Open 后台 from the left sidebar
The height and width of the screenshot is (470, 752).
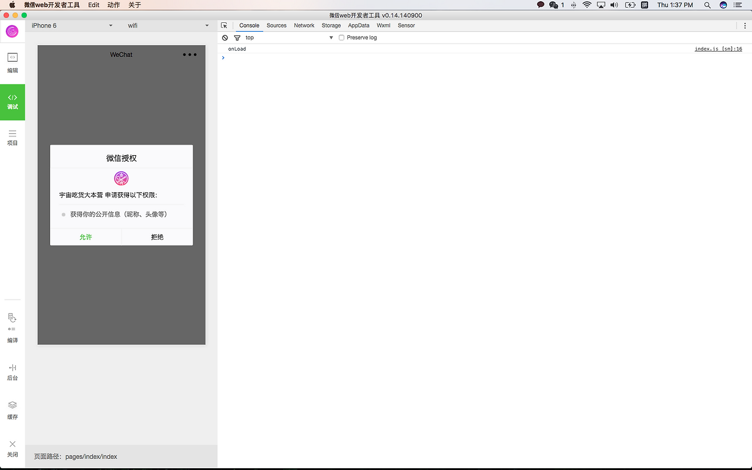(x=12, y=371)
